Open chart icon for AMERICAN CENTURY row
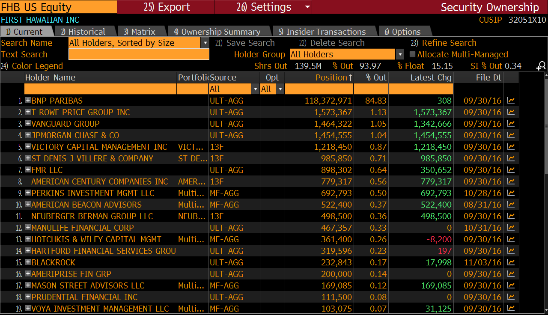The image size is (548, 315). point(511,181)
